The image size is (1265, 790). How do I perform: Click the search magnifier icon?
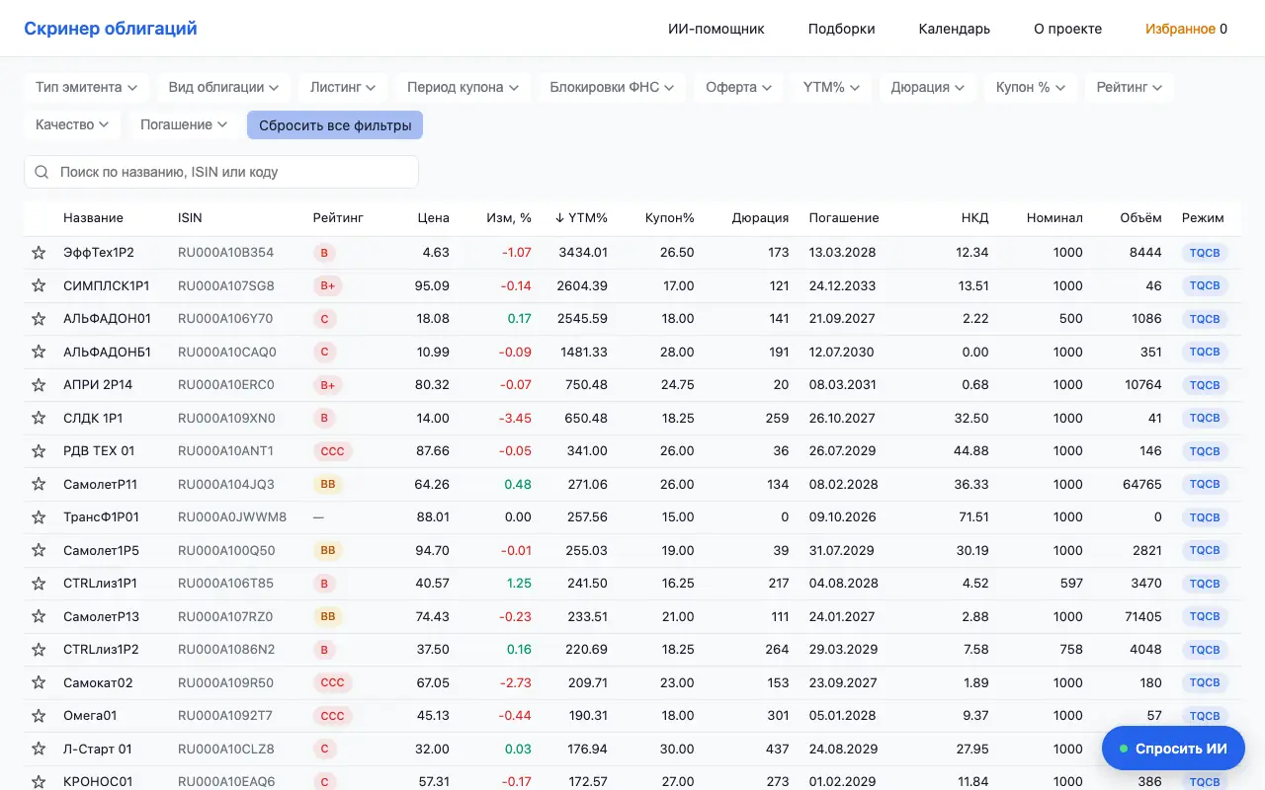click(42, 172)
